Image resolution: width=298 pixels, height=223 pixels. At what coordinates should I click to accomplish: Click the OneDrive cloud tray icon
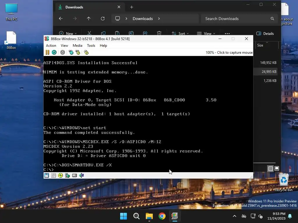[x=244, y=216]
